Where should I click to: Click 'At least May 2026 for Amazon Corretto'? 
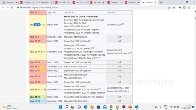tap(81, 33)
